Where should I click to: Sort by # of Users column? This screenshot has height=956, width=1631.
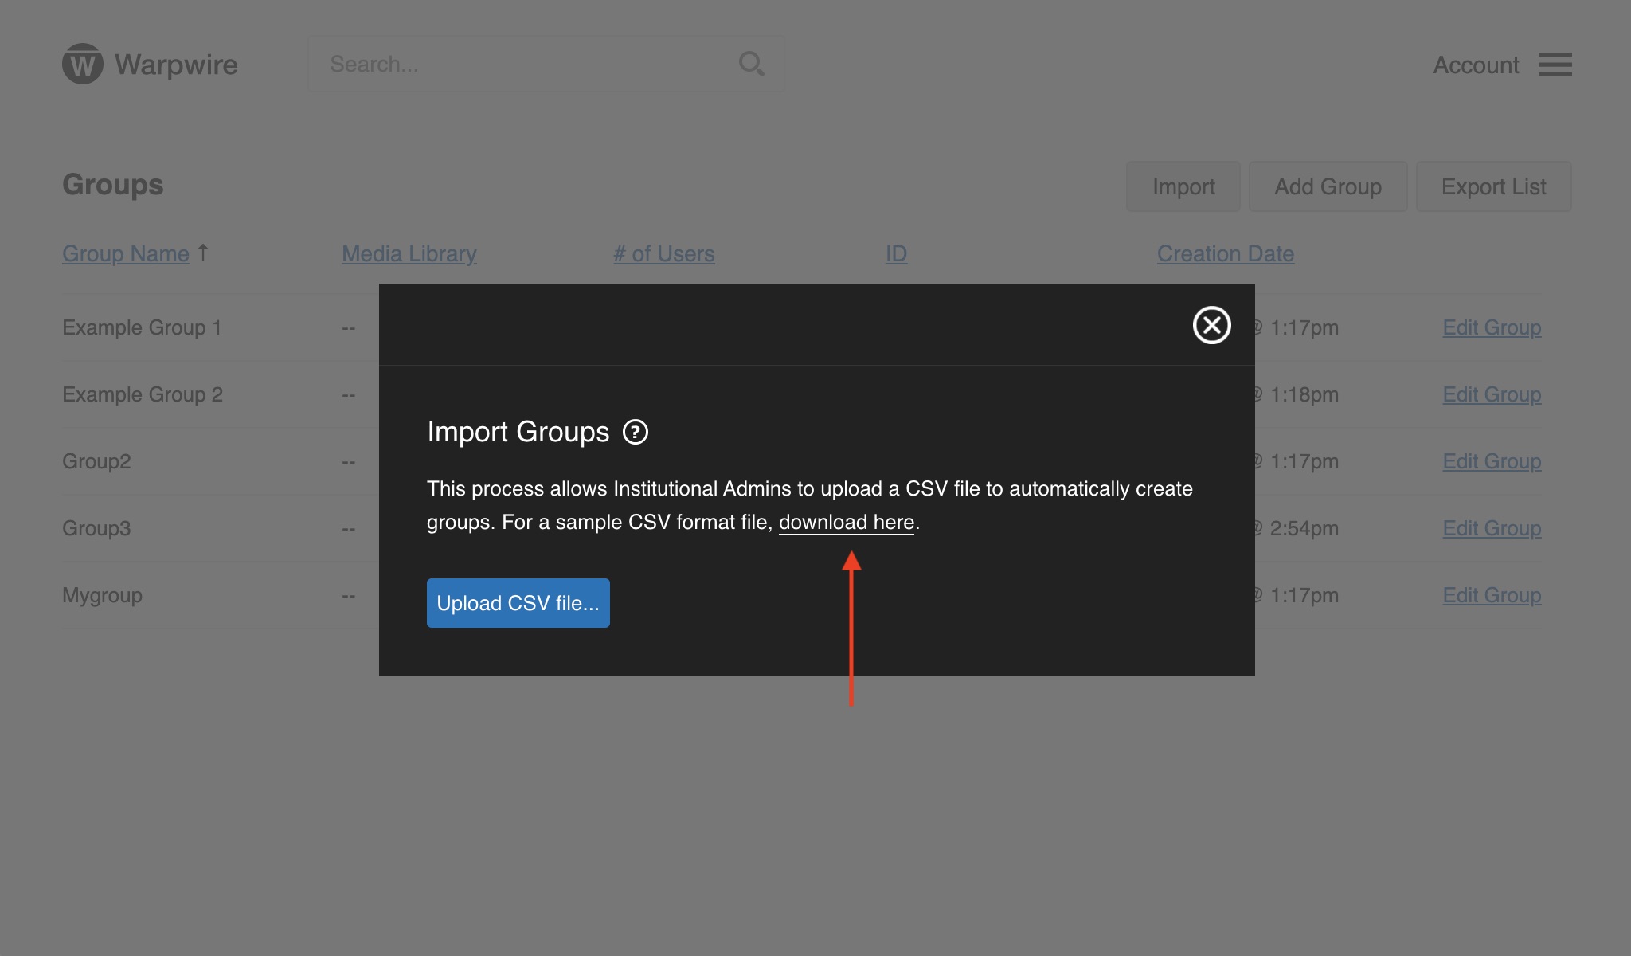pos(663,253)
